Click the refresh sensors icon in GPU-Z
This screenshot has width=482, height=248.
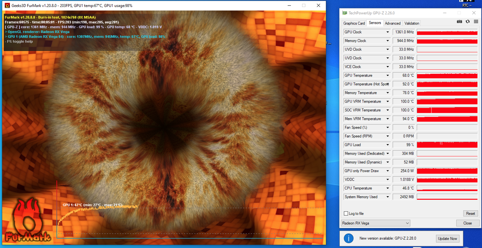coord(468,22)
